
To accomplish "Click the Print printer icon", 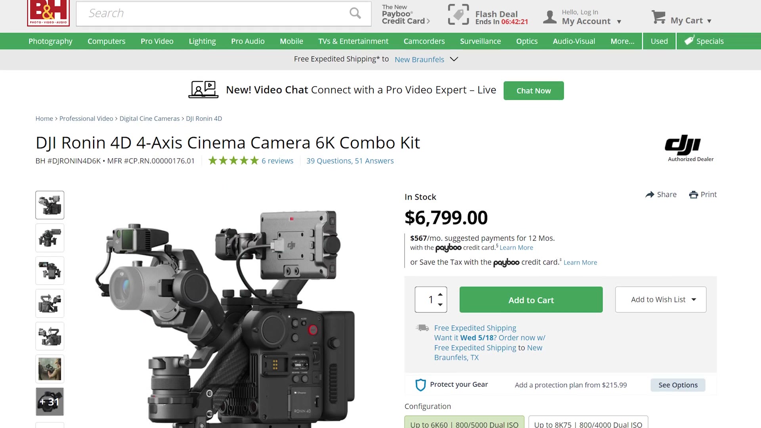I will pos(694,195).
